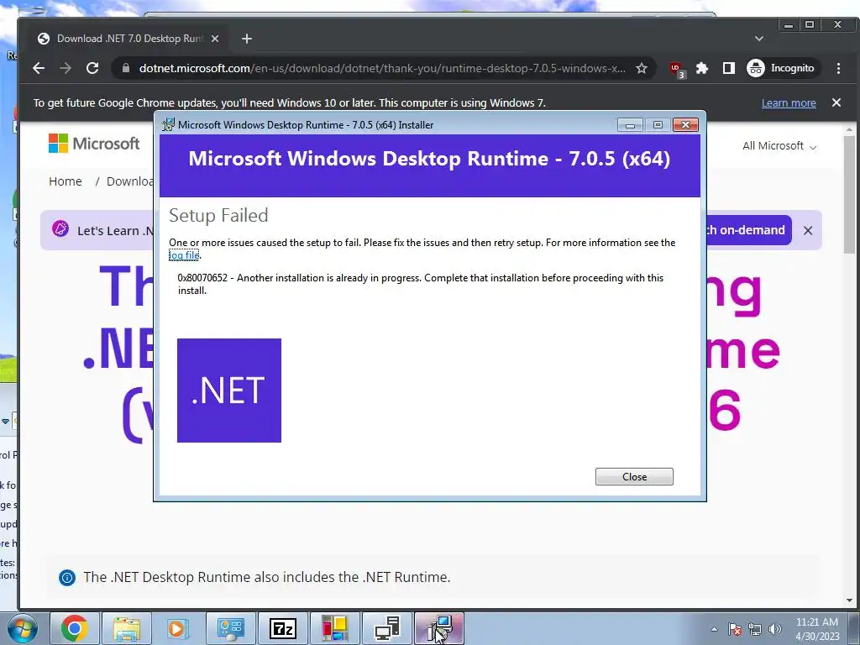Image resolution: width=860 pixels, height=645 pixels.
Task: Click the Incognito profile button
Action: pyautogui.click(x=782, y=68)
